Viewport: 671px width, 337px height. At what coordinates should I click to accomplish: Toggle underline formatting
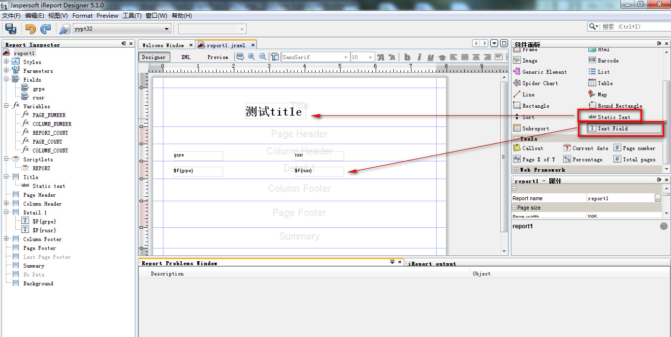[x=430, y=57]
